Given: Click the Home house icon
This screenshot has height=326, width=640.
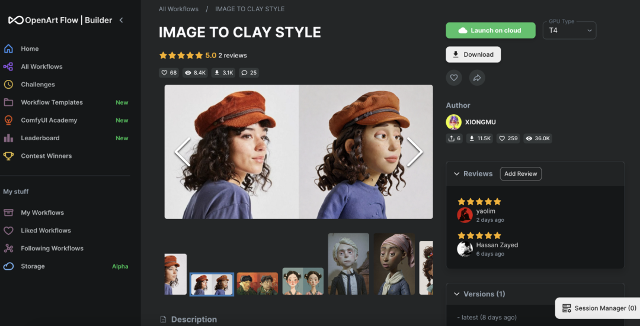Looking at the screenshot, I should click(x=8, y=49).
